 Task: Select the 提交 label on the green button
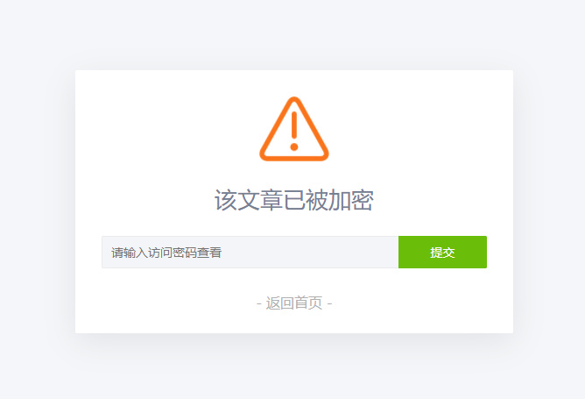[442, 253]
